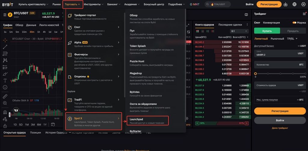
Task: Open the hamburger menu beside BTC/USDT
Action: (x=5, y=15)
